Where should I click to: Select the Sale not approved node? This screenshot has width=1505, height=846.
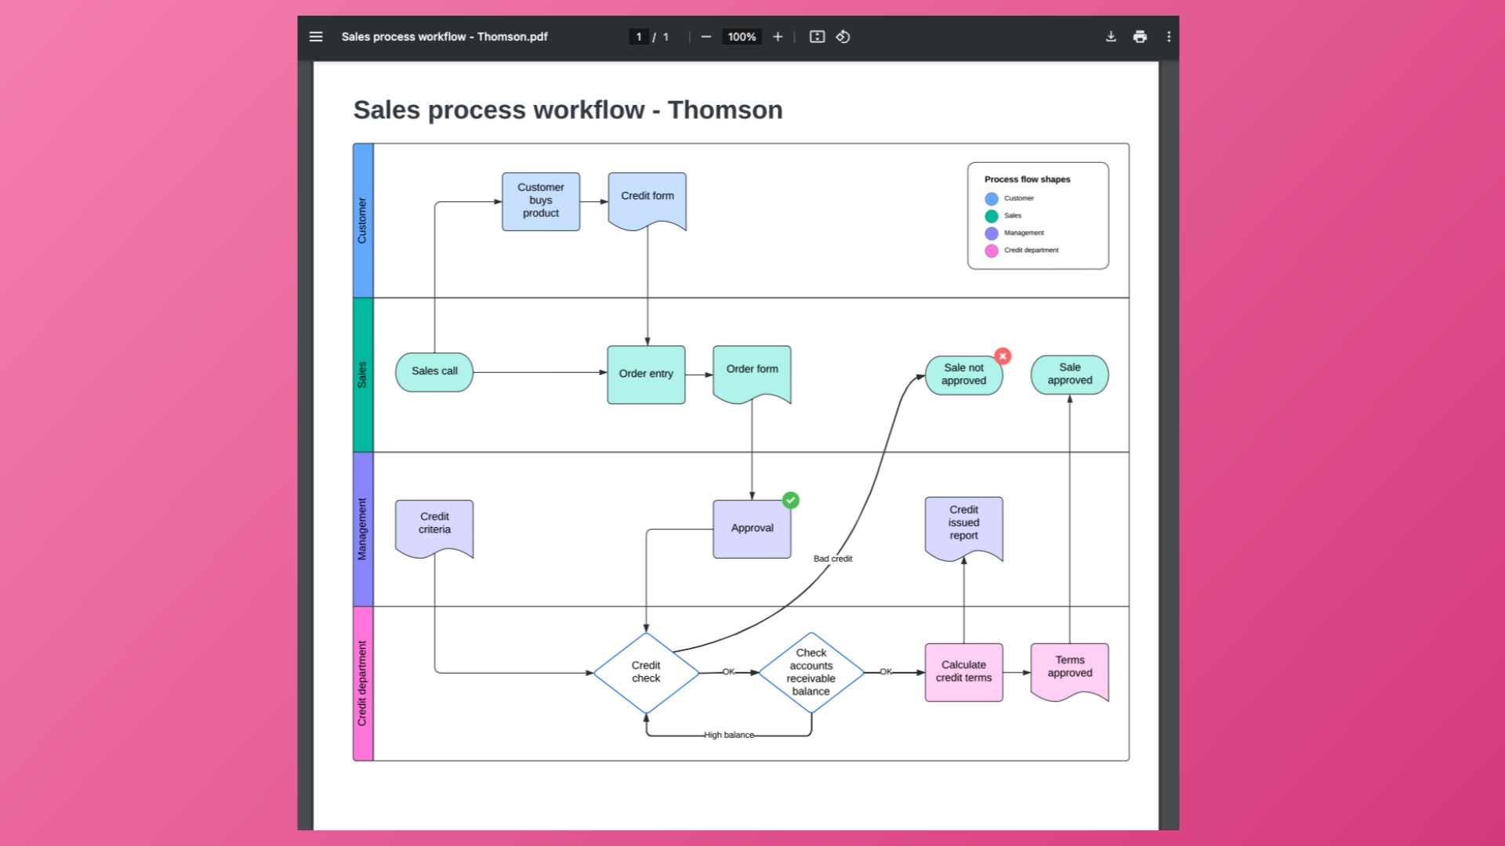coord(963,375)
